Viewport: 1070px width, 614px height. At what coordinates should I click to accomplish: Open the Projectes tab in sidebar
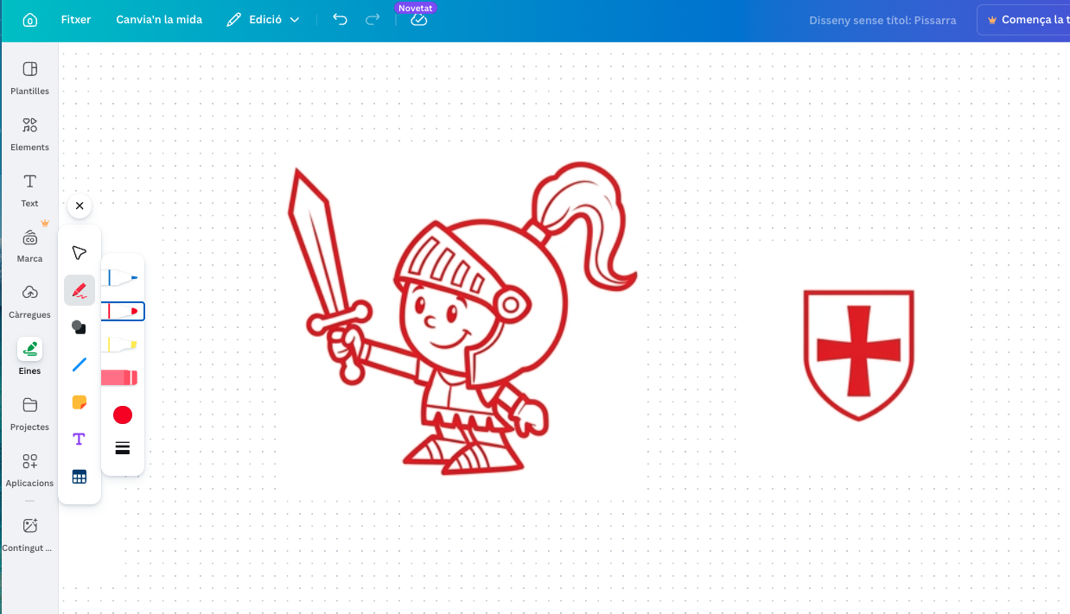click(29, 413)
